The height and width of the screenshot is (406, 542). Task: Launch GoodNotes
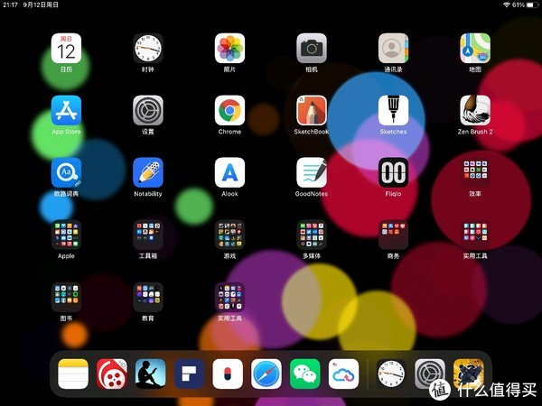pos(312,172)
